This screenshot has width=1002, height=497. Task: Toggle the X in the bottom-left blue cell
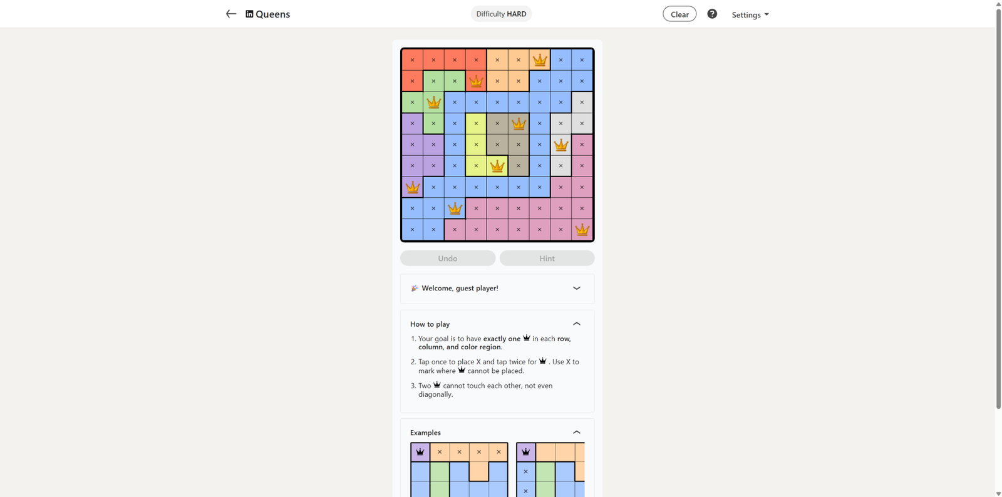(412, 230)
